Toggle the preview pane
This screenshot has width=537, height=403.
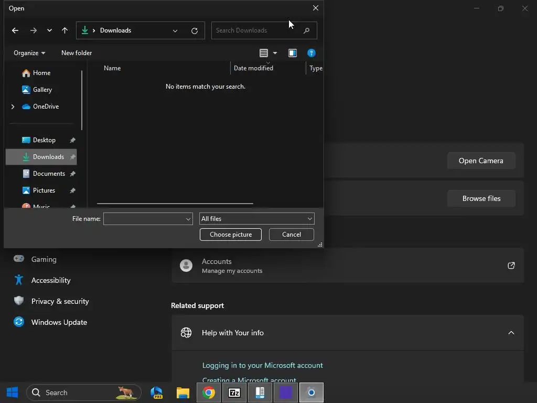(293, 53)
